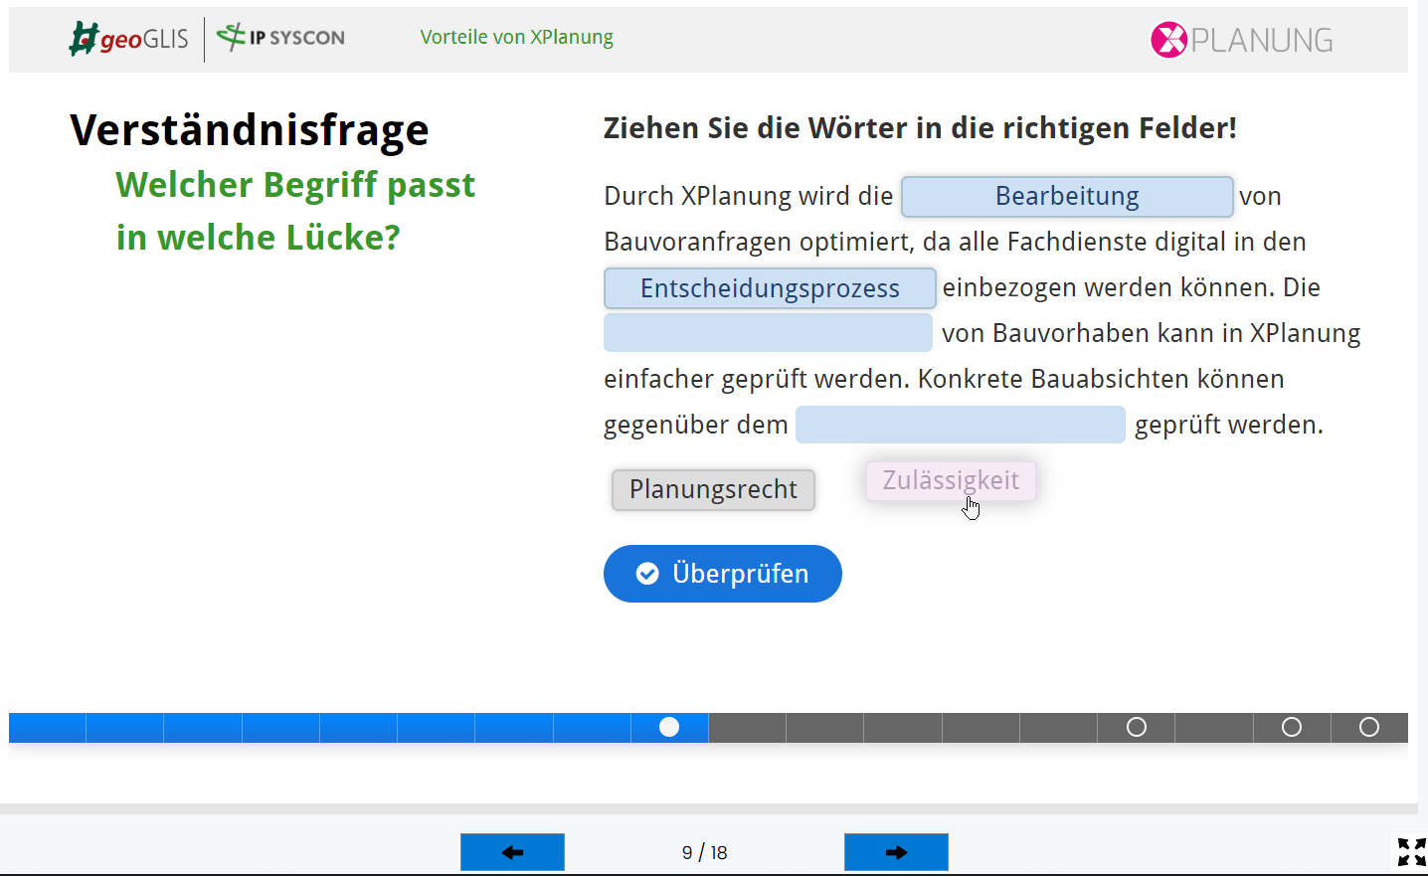Click the filled Bearbeitung drop field
The width and height of the screenshot is (1428, 876).
[x=1067, y=197]
